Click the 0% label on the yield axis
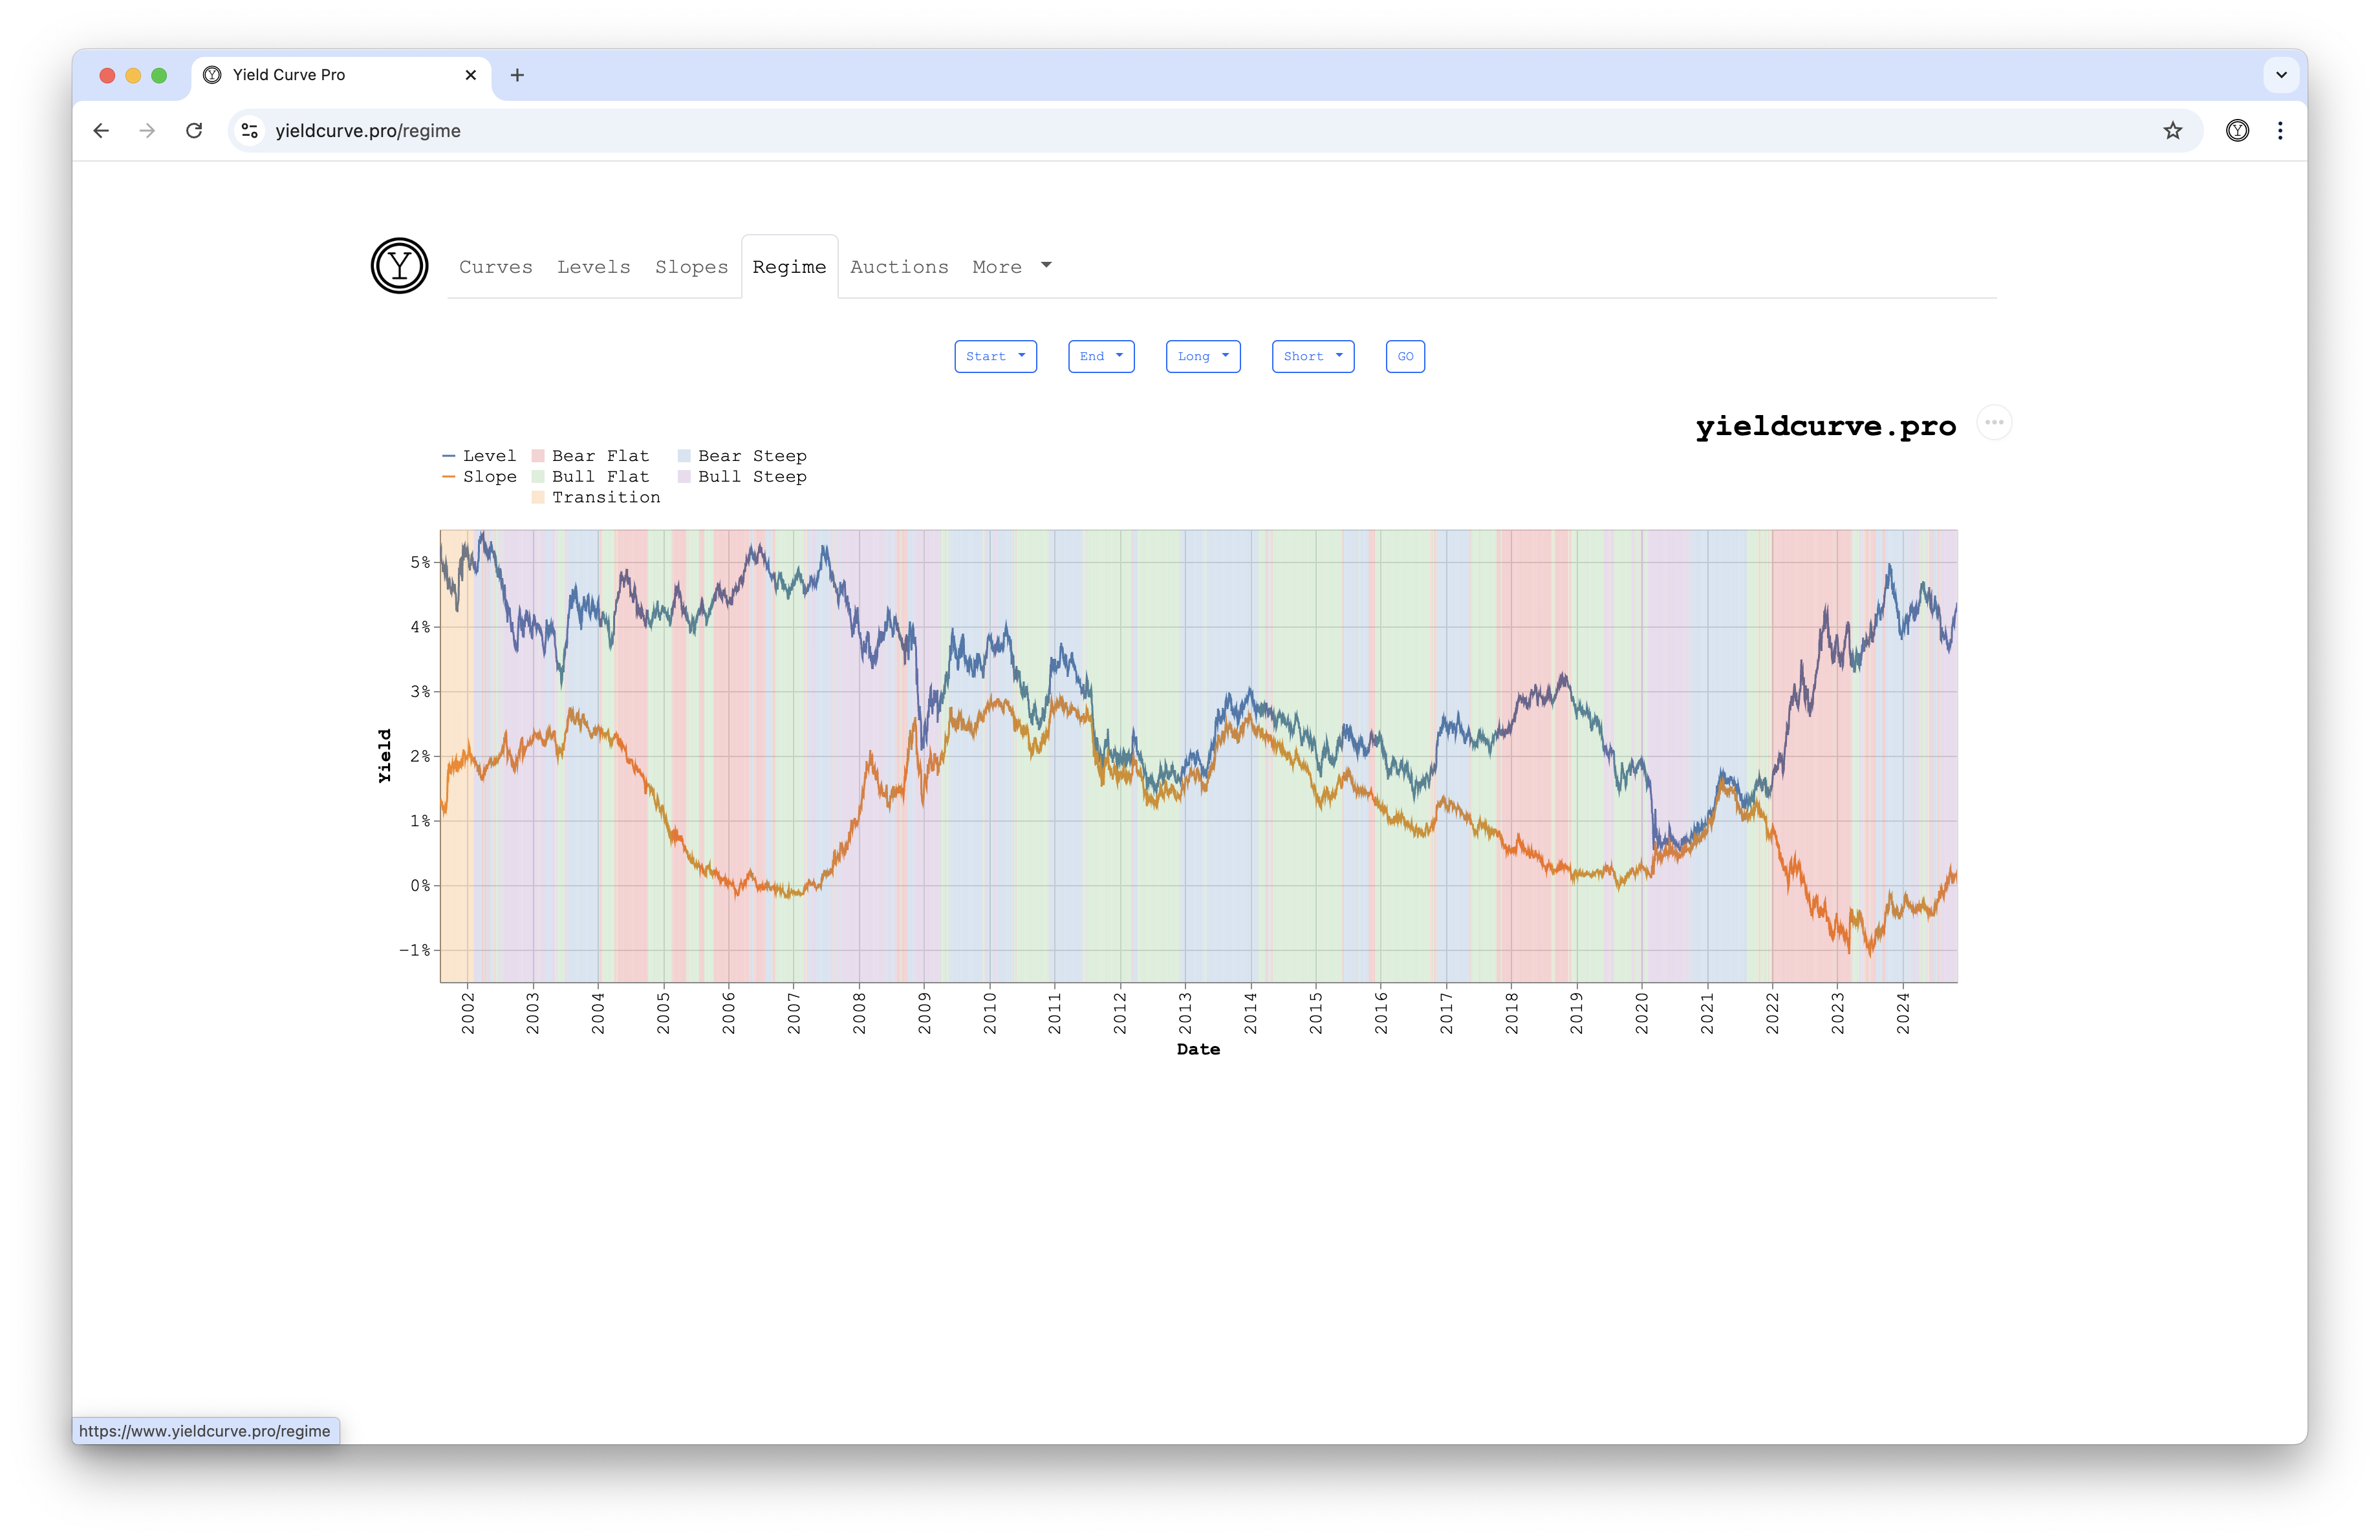 click(420, 886)
